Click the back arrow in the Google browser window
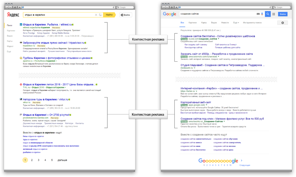Viewport: 296px width, 177px height. click(x=164, y=7)
